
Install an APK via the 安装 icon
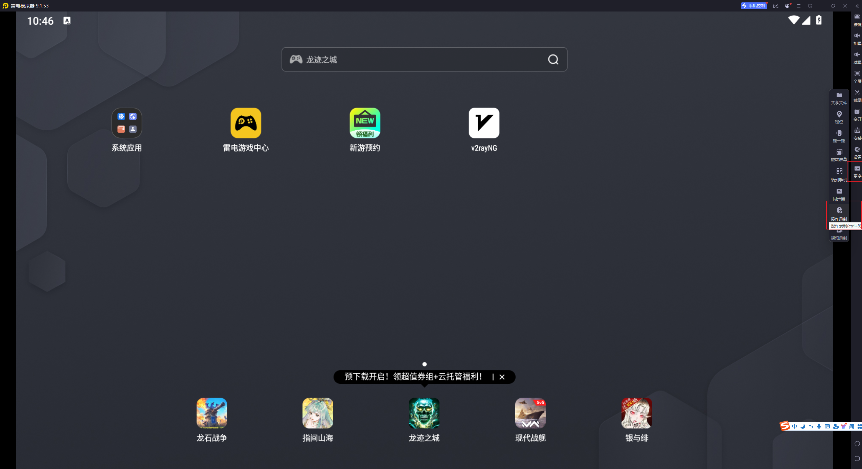(x=857, y=134)
